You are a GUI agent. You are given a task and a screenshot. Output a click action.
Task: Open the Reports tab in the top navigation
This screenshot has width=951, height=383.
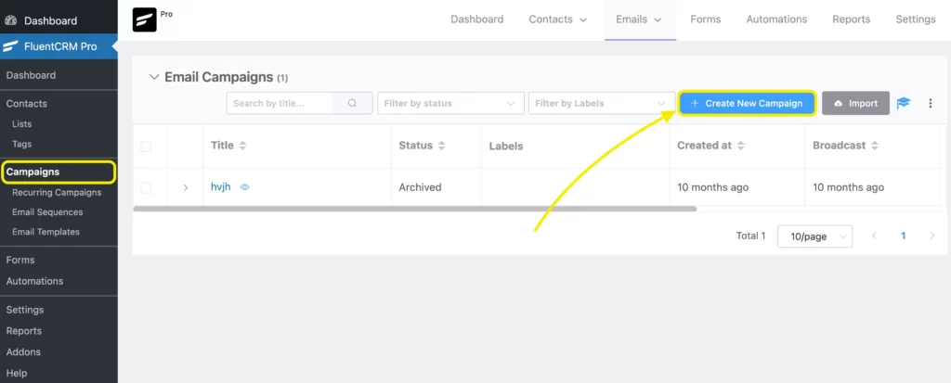click(851, 19)
